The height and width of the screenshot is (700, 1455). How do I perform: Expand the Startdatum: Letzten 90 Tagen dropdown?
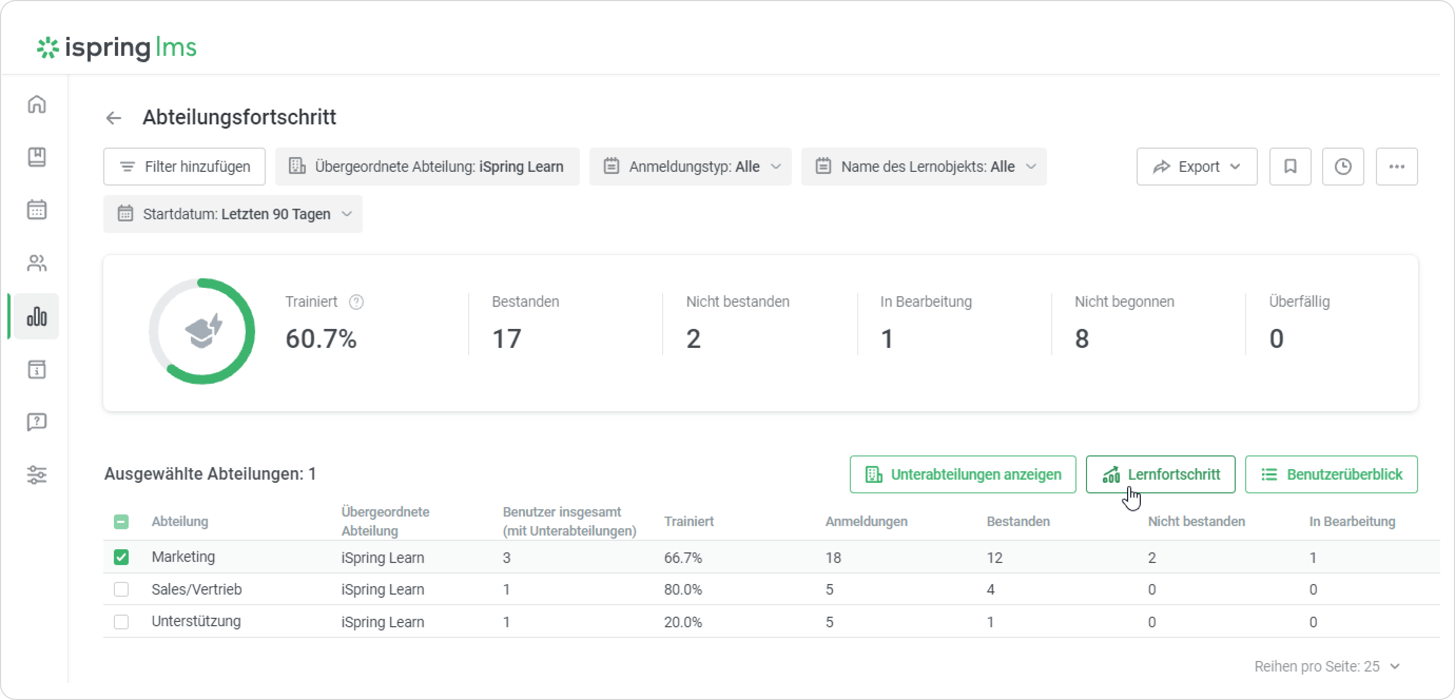[x=232, y=214]
